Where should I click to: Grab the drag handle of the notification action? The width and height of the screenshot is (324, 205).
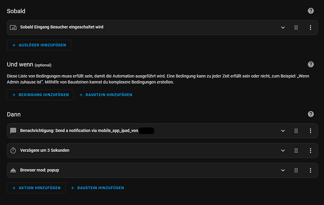point(296,131)
